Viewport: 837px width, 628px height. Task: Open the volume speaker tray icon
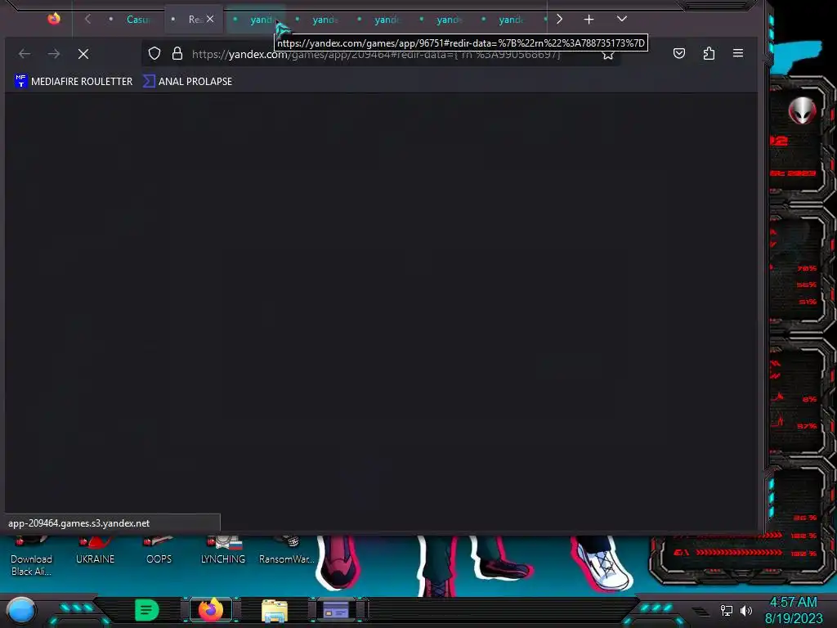(746, 610)
